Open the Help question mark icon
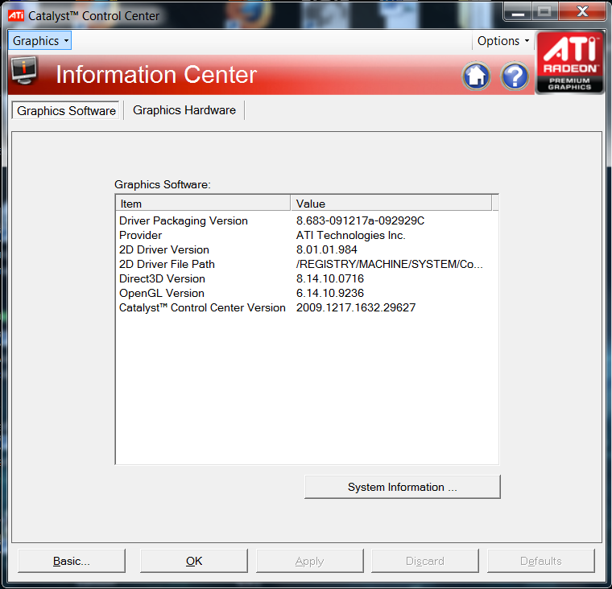The width and height of the screenshot is (612, 589). click(x=515, y=76)
